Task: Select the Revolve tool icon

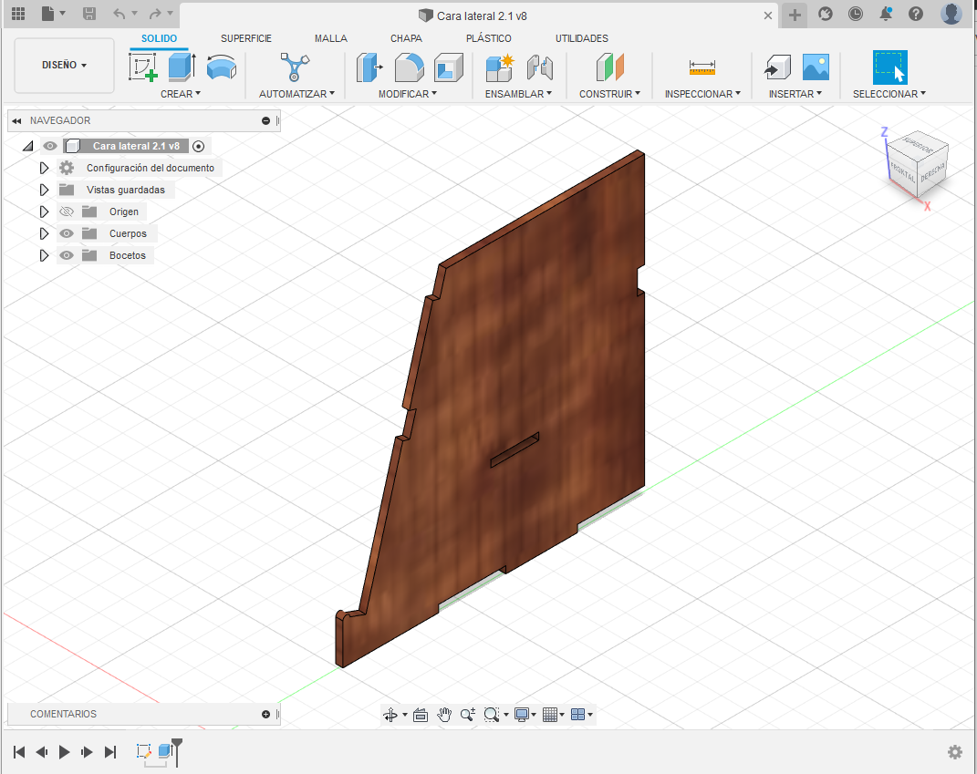Action: point(221,67)
